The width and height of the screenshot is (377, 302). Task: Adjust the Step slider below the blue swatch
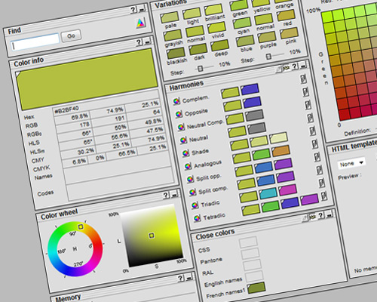pyautogui.click(x=268, y=57)
